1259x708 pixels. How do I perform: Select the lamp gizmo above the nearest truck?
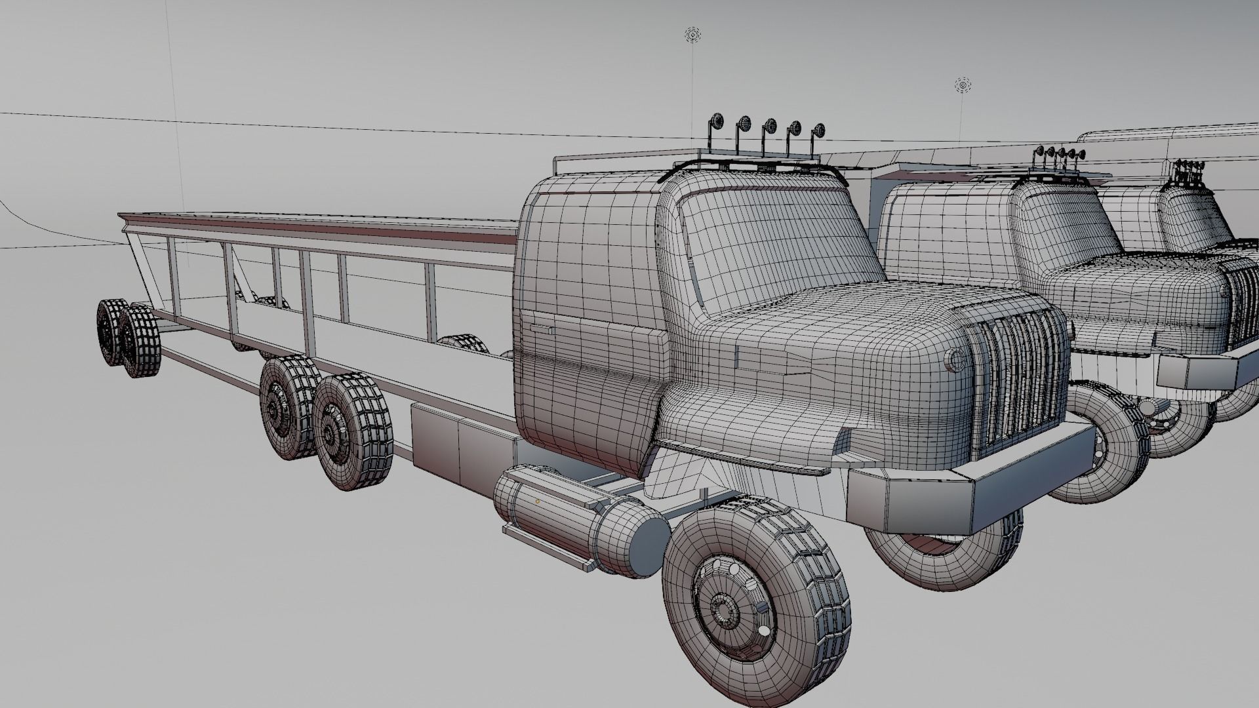point(692,35)
